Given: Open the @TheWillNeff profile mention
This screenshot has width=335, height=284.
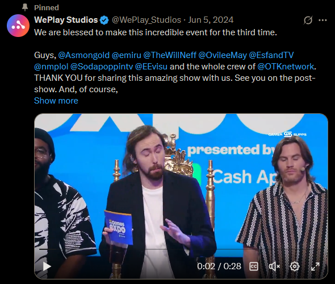Looking at the screenshot, I should coord(170,55).
